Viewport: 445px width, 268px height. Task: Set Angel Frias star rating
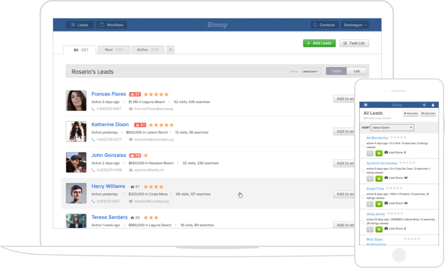click(x=394, y=188)
